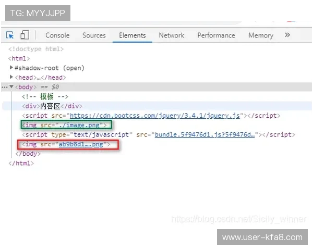Switch to the Memory tab
Screen dimensions: 313x250
(260, 35)
